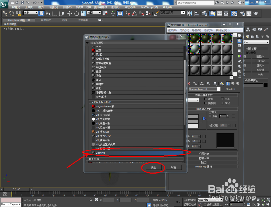Screen dimensions: 271x207
Task: Click the 确定 confirm button
Action: click(x=153, y=167)
